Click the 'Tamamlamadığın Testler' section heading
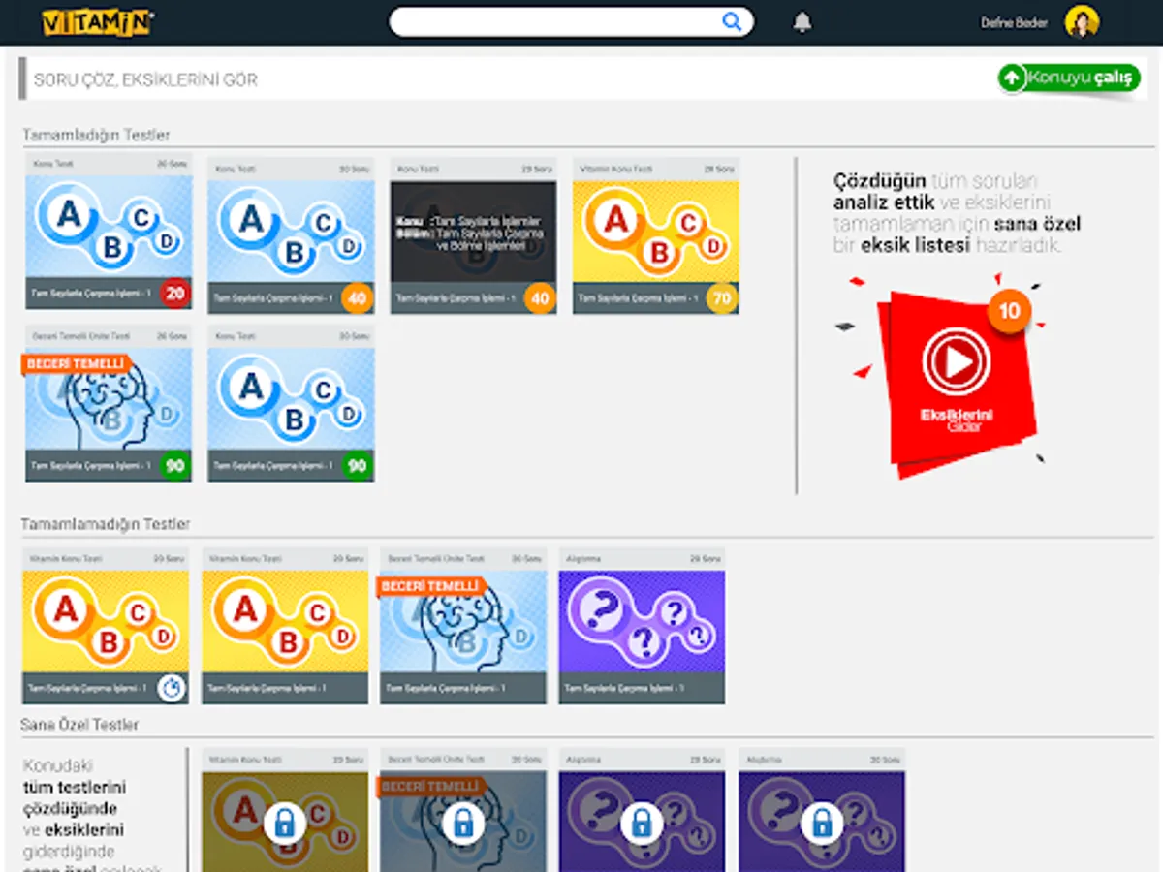The height and width of the screenshot is (872, 1163). click(x=106, y=524)
